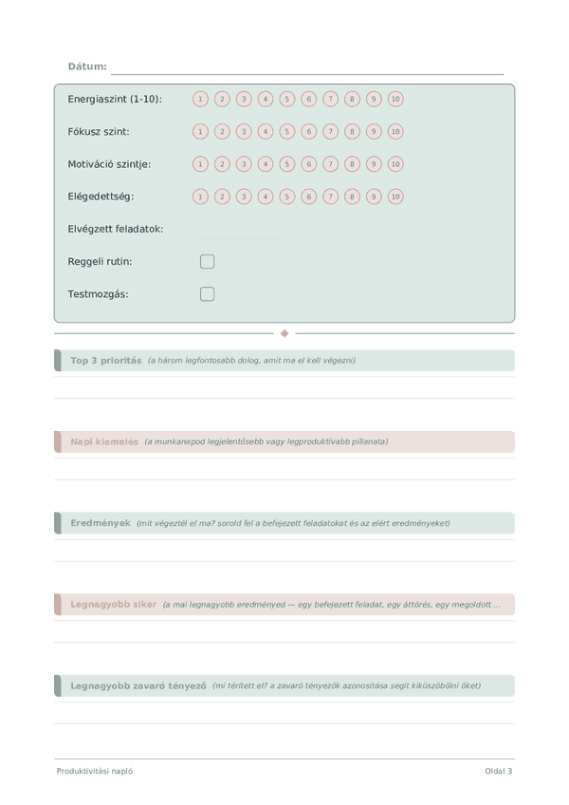The height and width of the screenshot is (805, 569).
Task: Mark 3 for Motiváció szintje
Action: click(244, 164)
